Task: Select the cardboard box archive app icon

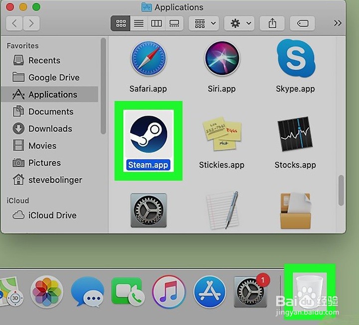Action: [295, 210]
